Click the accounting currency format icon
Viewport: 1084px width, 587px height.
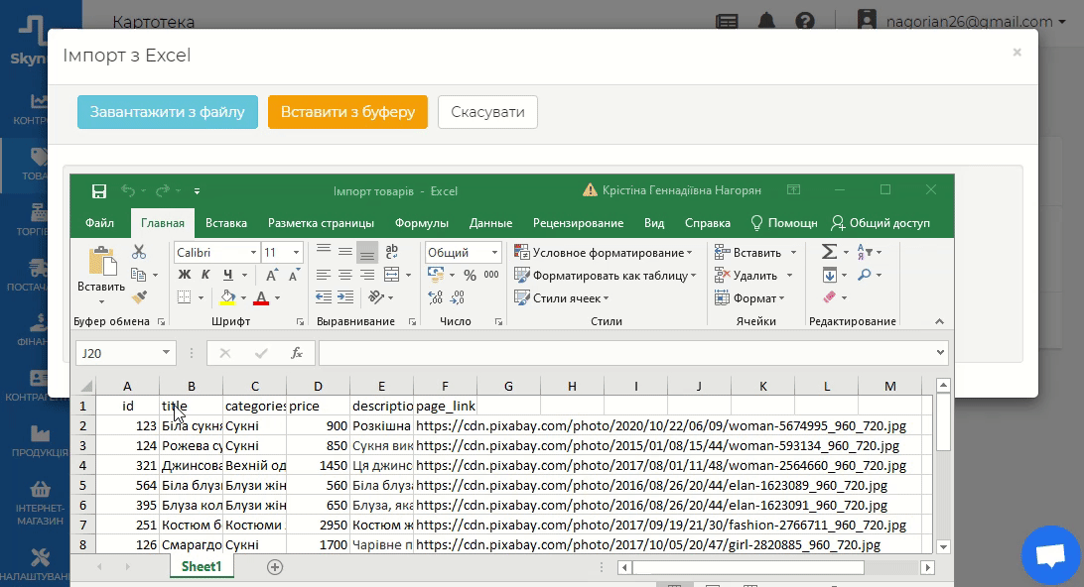coord(436,275)
